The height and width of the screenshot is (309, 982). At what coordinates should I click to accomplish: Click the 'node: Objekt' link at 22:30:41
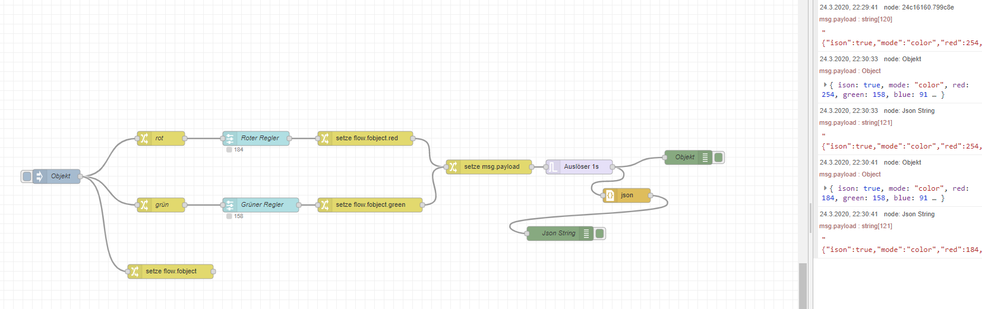coord(902,163)
